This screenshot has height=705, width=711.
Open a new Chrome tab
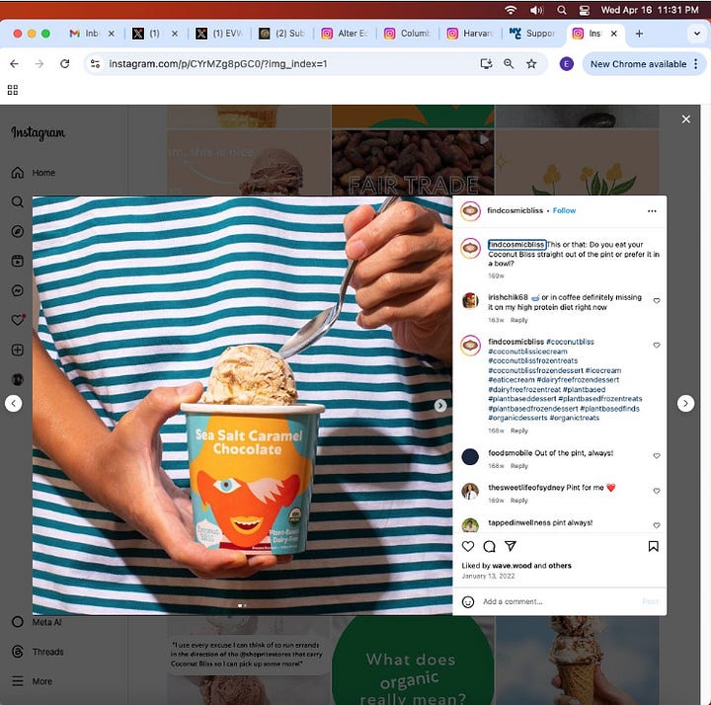(x=639, y=34)
